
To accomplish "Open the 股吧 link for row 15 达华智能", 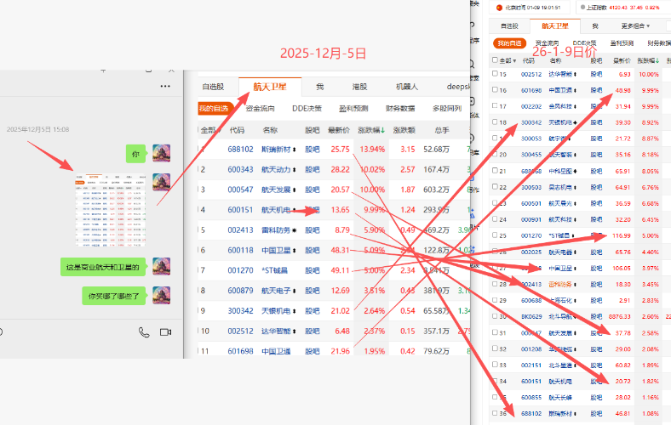I will point(596,74).
